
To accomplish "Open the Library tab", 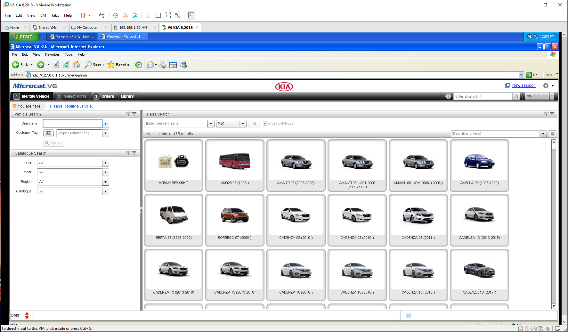I will click(127, 96).
